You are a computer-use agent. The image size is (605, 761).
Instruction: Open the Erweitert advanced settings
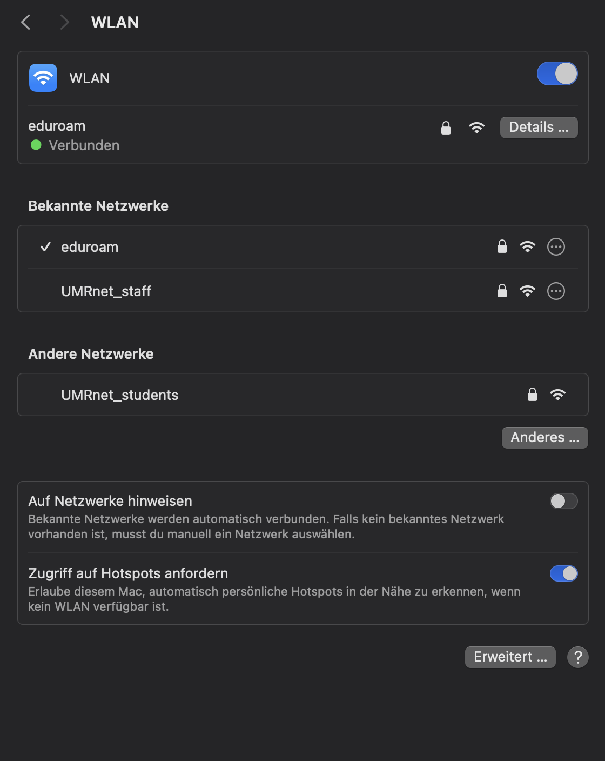click(x=510, y=657)
